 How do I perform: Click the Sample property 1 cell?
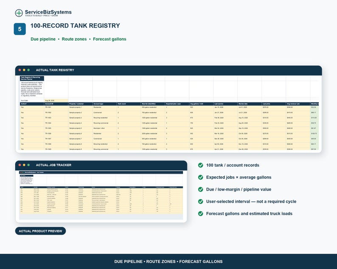click(x=80, y=107)
